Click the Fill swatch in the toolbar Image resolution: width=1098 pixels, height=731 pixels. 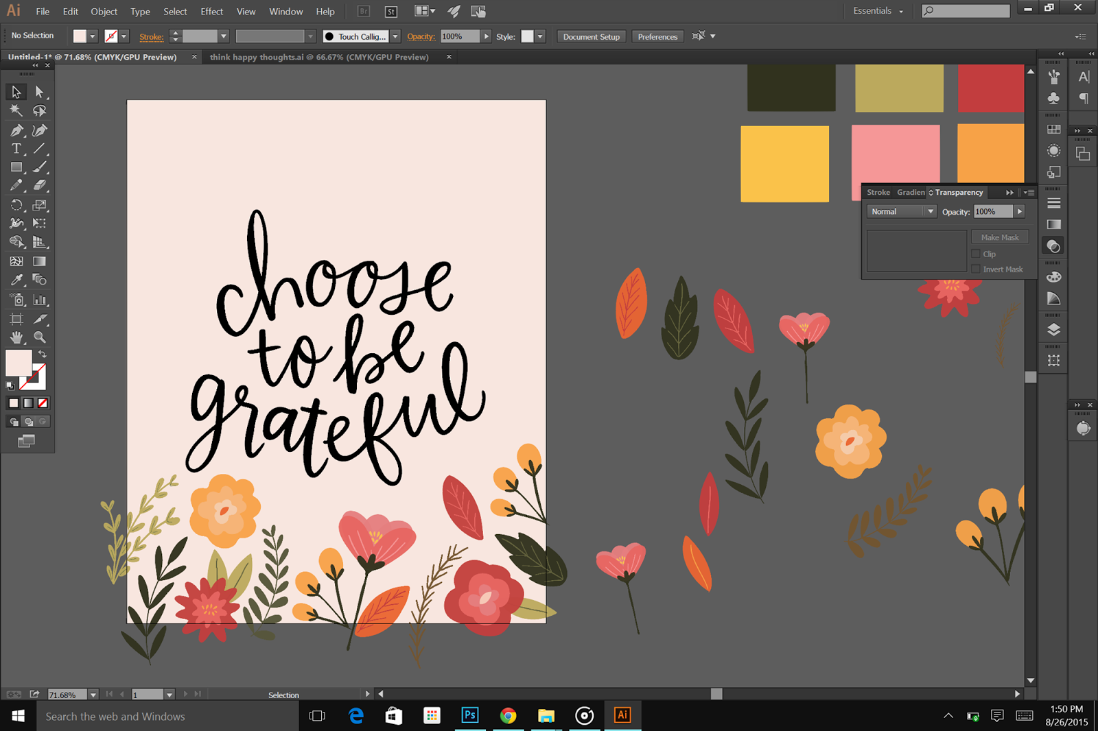click(x=19, y=363)
